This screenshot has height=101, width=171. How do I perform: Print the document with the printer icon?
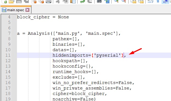point(49,1)
